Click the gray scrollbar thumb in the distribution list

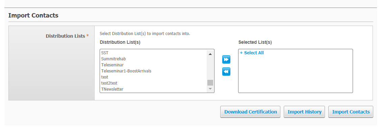pos(210,83)
